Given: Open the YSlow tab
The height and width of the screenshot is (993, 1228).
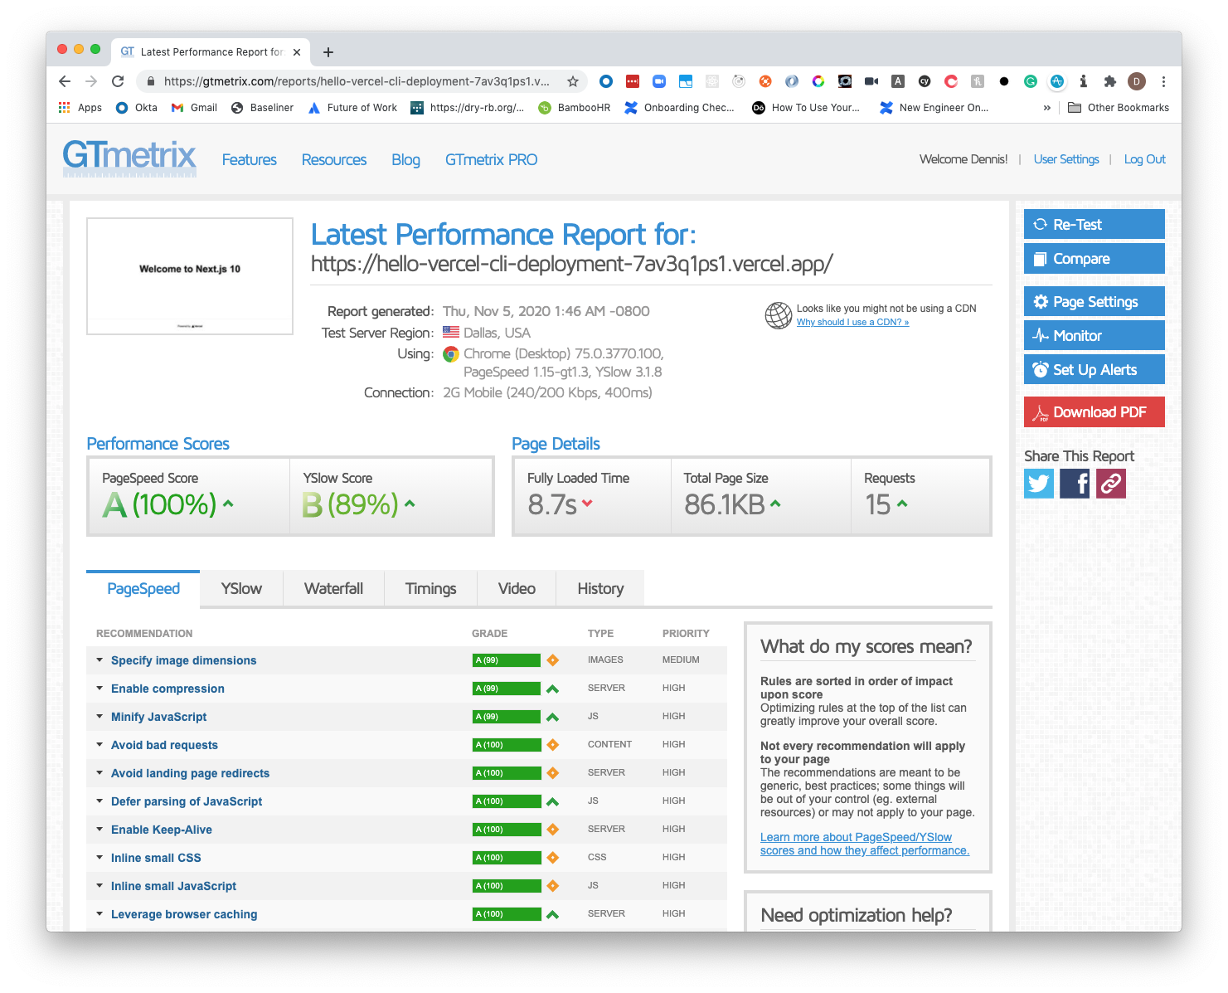Looking at the screenshot, I should click(x=241, y=589).
